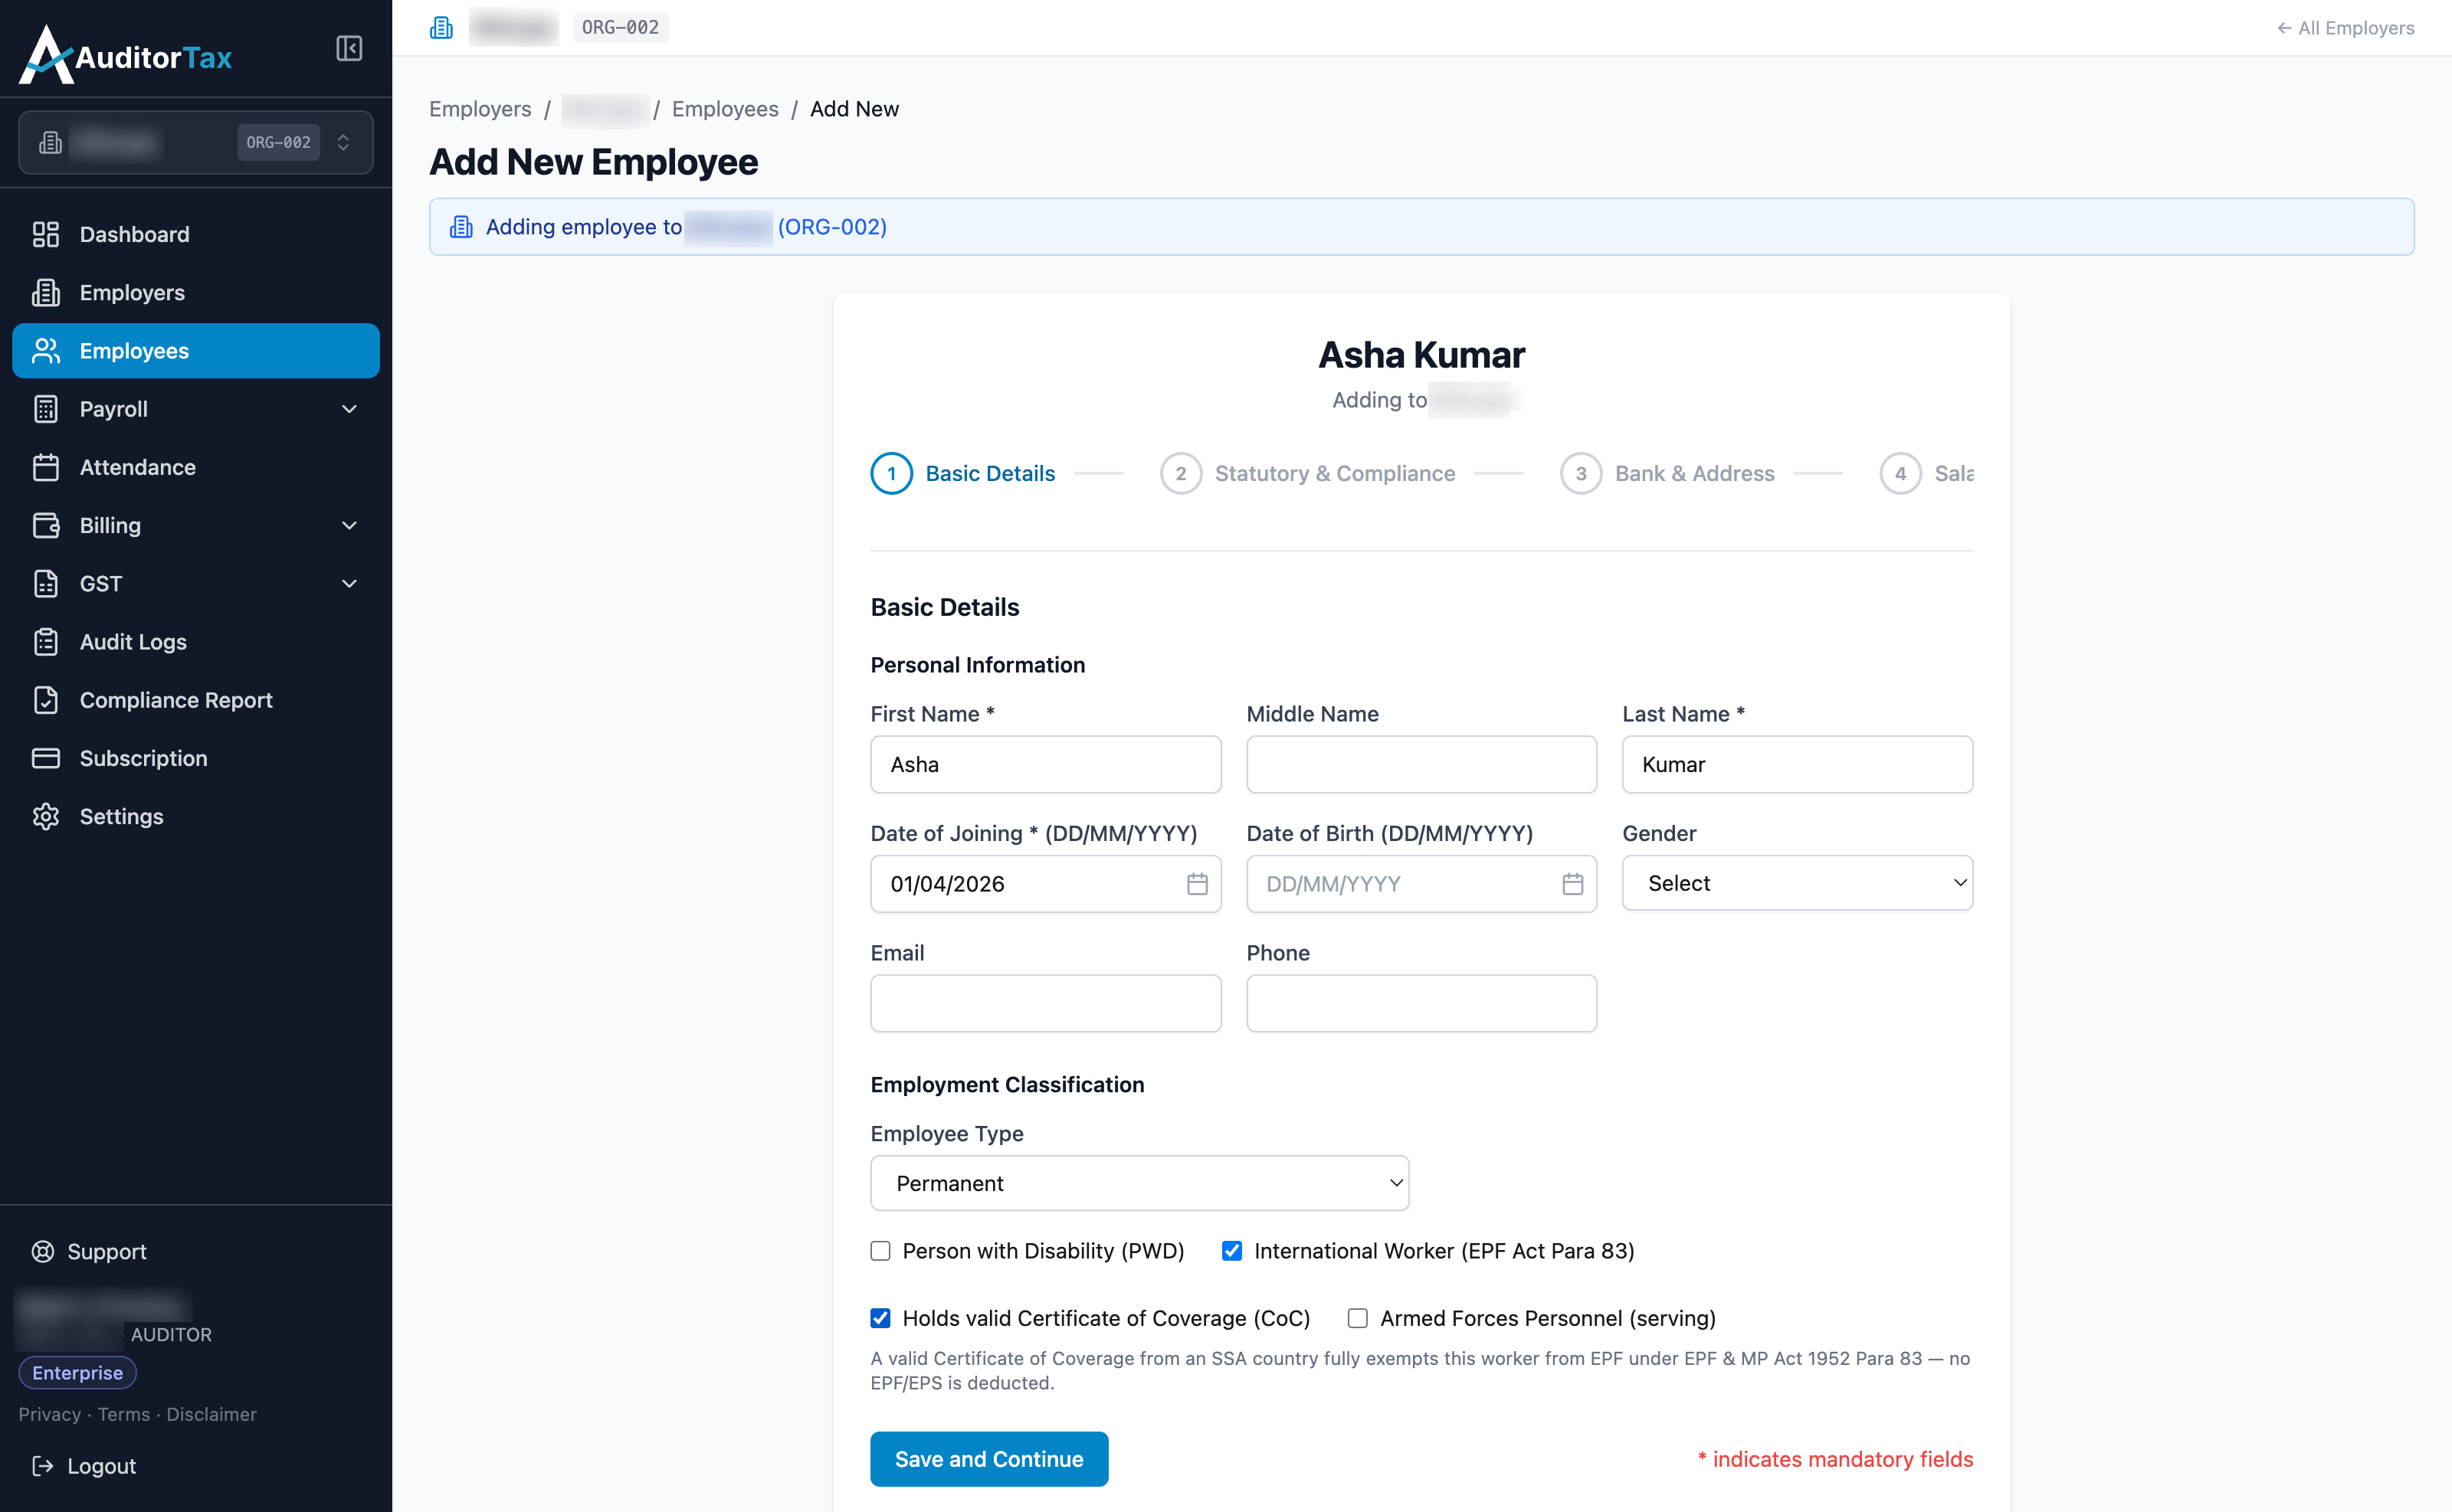2452x1512 pixels.
Task: Uncheck International Worker (EPF Act Para 83)
Action: (x=1231, y=1251)
